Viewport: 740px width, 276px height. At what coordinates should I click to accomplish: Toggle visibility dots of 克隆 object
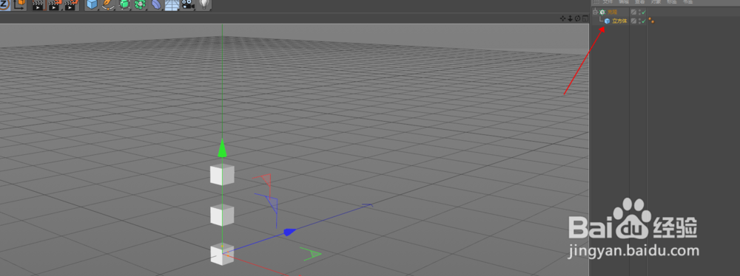pyautogui.click(x=639, y=13)
